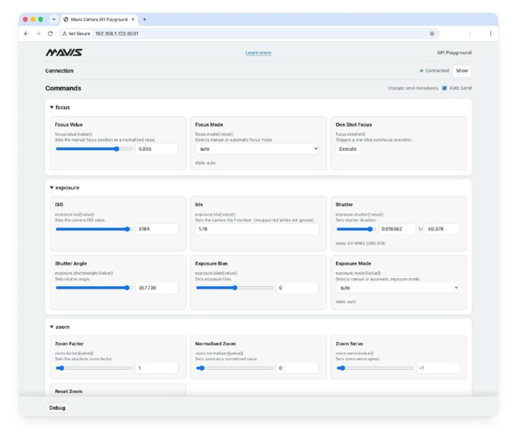Click the MAVIS logo
The width and height of the screenshot is (517, 441).
tap(64, 53)
